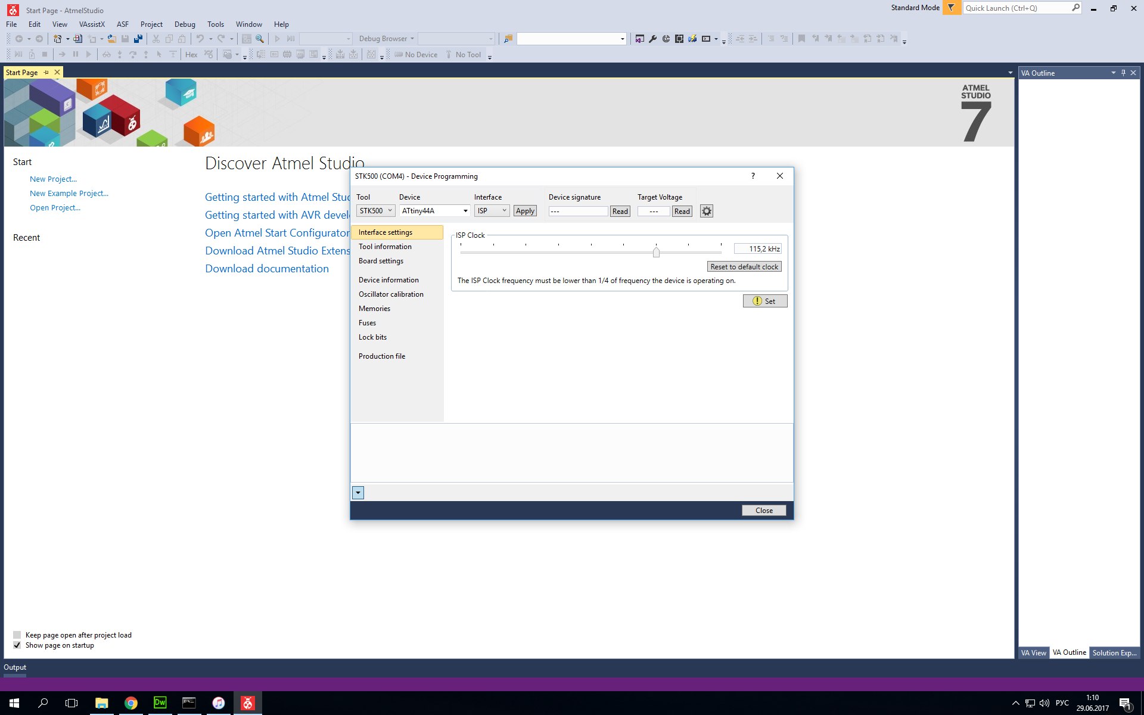Click the Visual Studio icon in the toolbar

click(639, 39)
